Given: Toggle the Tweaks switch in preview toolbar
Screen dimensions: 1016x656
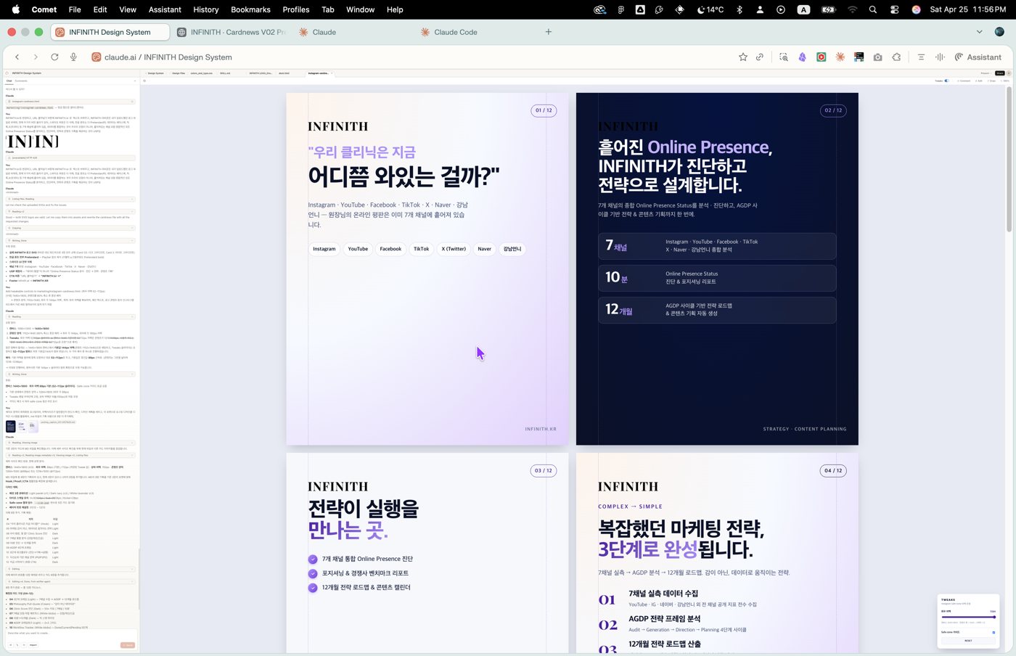Looking at the screenshot, I should (x=946, y=81).
